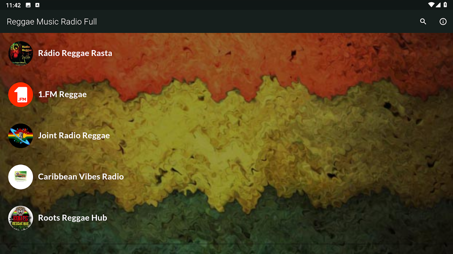Select the red 1.FM logo icon
This screenshot has height=254, width=453.
pyautogui.click(x=21, y=95)
